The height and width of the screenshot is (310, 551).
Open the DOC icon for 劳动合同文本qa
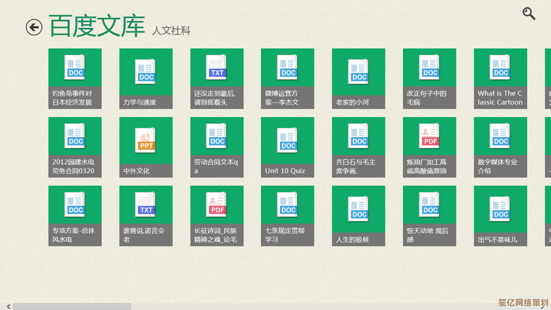click(x=217, y=136)
